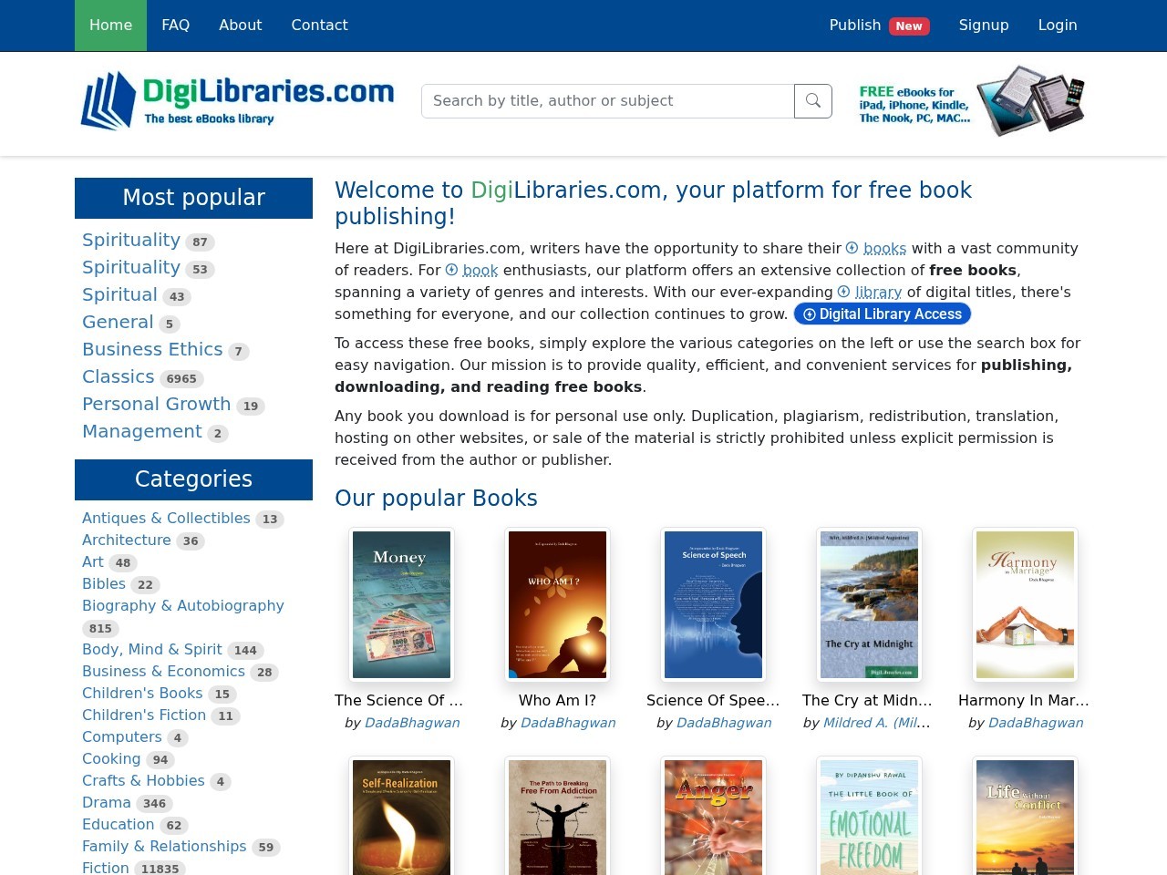Open the Who Am I? book cover
Viewport: 1167px width, 875px height.
point(558,604)
